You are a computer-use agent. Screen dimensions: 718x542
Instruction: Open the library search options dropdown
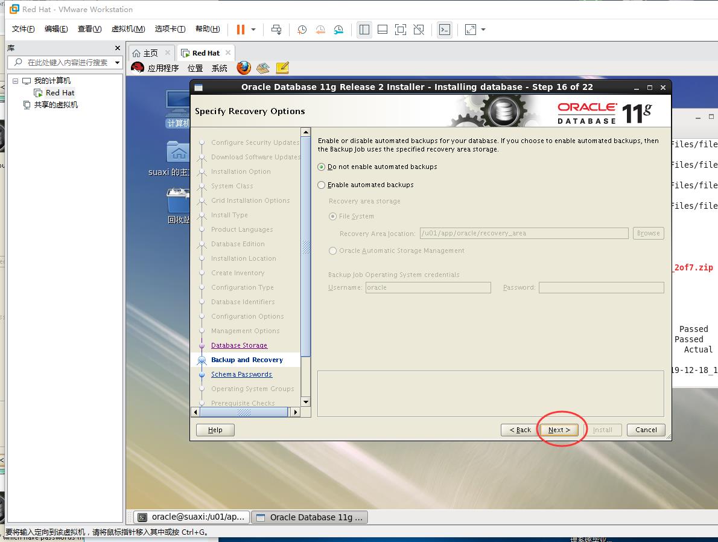tap(118, 62)
